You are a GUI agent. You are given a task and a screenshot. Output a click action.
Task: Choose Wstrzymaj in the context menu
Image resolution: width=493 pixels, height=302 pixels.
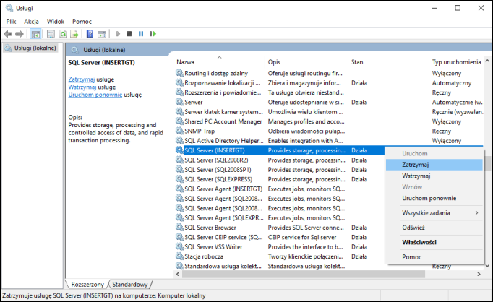(x=434, y=176)
